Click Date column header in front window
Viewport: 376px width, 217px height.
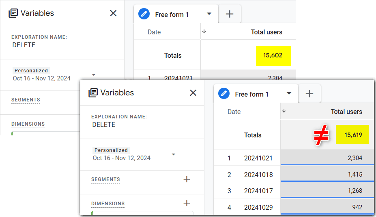point(234,112)
